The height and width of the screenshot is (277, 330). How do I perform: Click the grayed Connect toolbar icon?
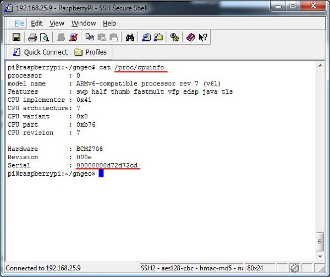[61, 37]
